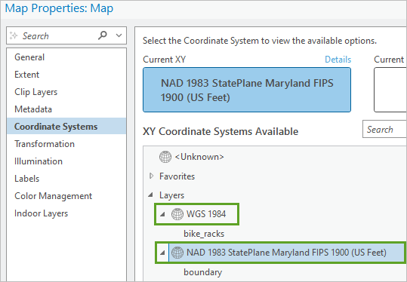
Task: Select the WGS 1984 coordinate system
Action: coord(206,214)
